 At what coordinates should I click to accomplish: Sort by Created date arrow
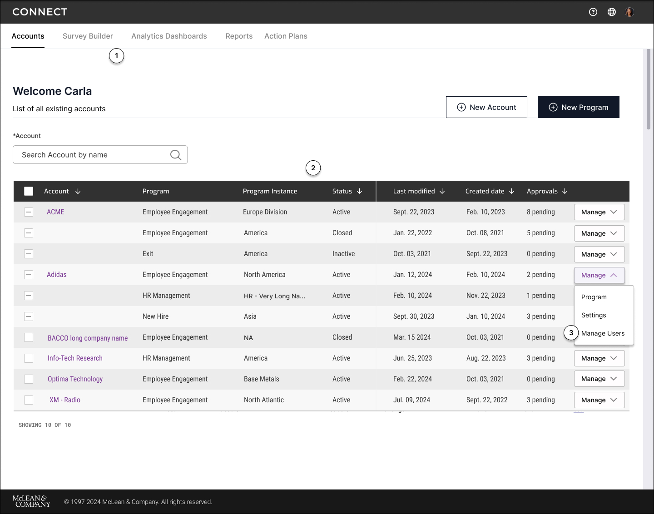512,191
